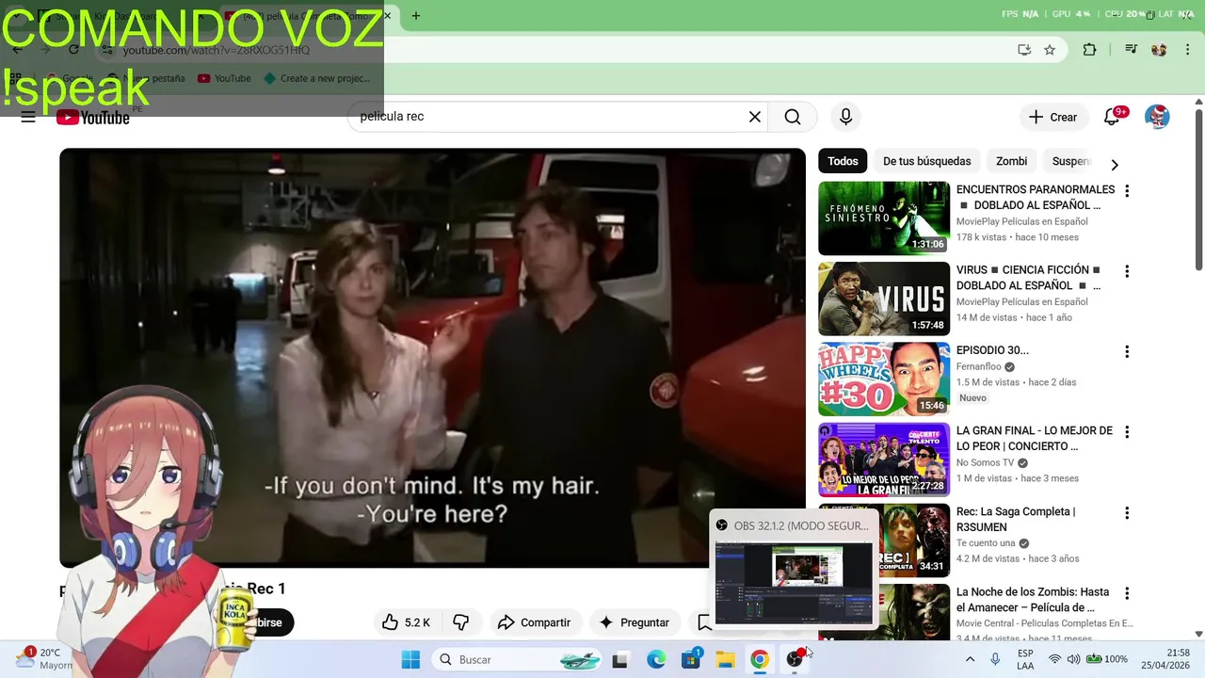1205x678 pixels.
Task: Open the ESP LAA language switcher
Action: [x=1025, y=659]
